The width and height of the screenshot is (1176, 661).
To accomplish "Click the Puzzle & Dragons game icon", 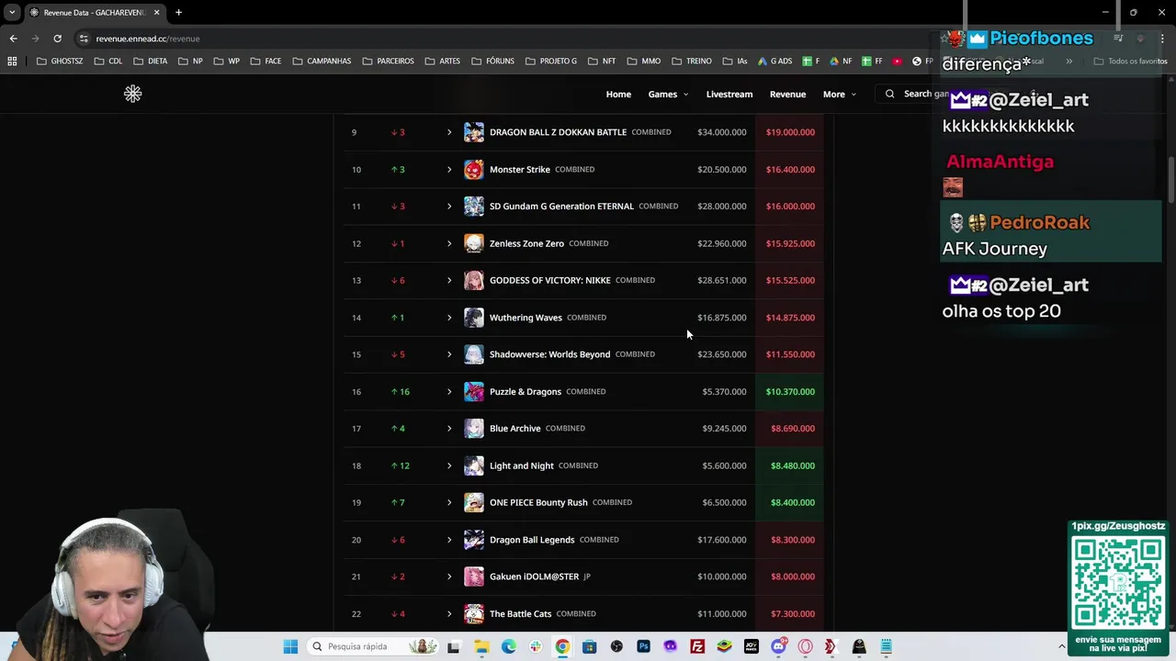I will coord(473,391).
